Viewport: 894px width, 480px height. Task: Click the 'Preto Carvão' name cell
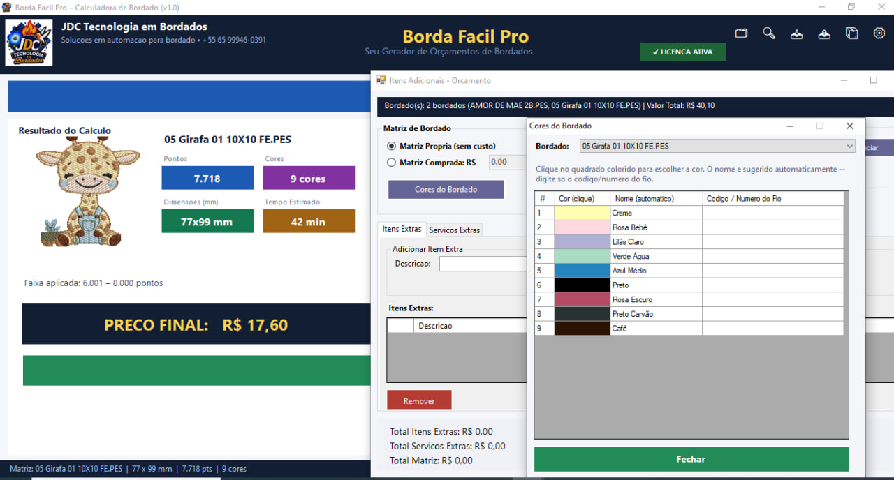point(656,314)
